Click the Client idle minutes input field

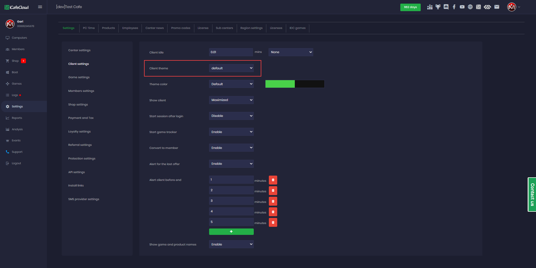coord(231,52)
